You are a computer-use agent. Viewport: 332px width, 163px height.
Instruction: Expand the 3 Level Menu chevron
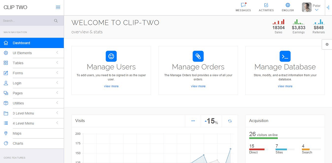click(x=57, y=113)
